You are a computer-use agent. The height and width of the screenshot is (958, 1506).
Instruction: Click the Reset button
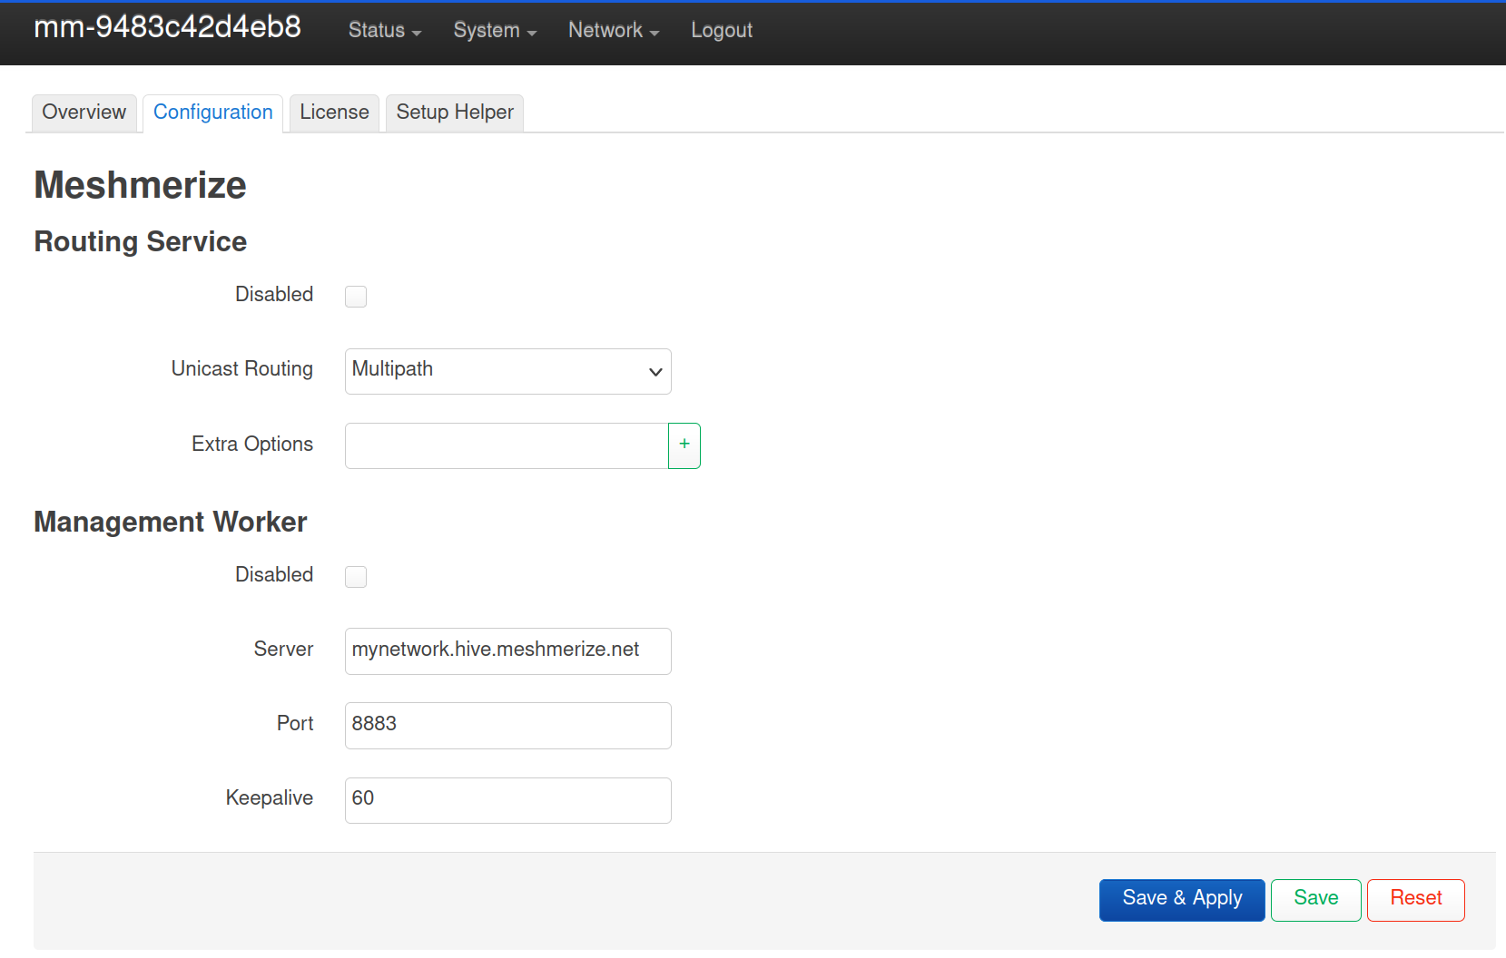click(1416, 900)
